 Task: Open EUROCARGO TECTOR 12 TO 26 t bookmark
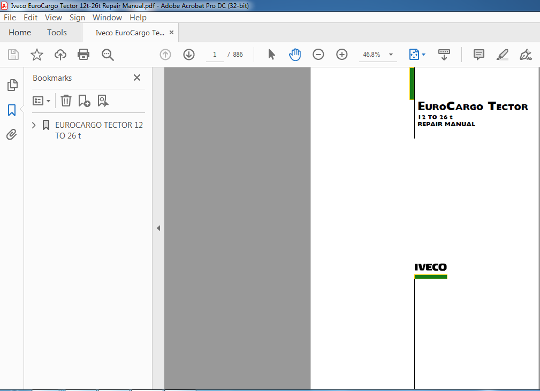click(x=99, y=131)
